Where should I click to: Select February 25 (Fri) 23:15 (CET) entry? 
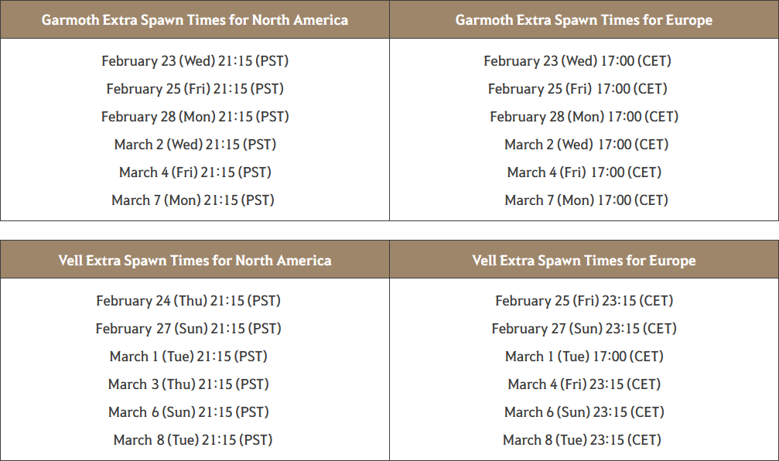click(584, 301)
